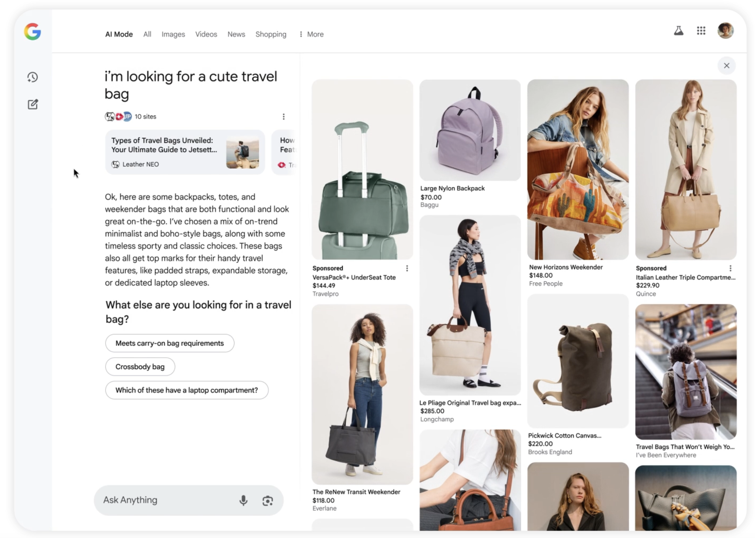
Task: Click the Google logo
Action: 33,32
